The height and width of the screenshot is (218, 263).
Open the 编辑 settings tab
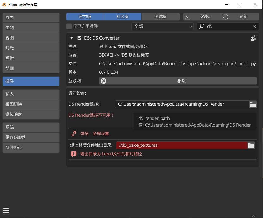coord(31,58)
